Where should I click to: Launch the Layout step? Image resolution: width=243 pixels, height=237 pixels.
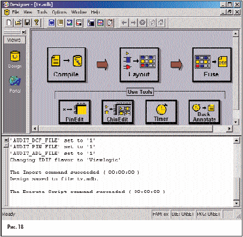[x=139, y=65]
